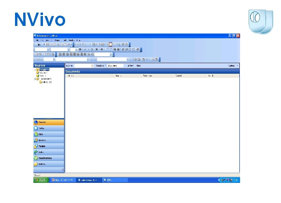The width and height of the screenshot is (281, 203).
Task: Open the Sources navigation button
Action: point(49,122)
